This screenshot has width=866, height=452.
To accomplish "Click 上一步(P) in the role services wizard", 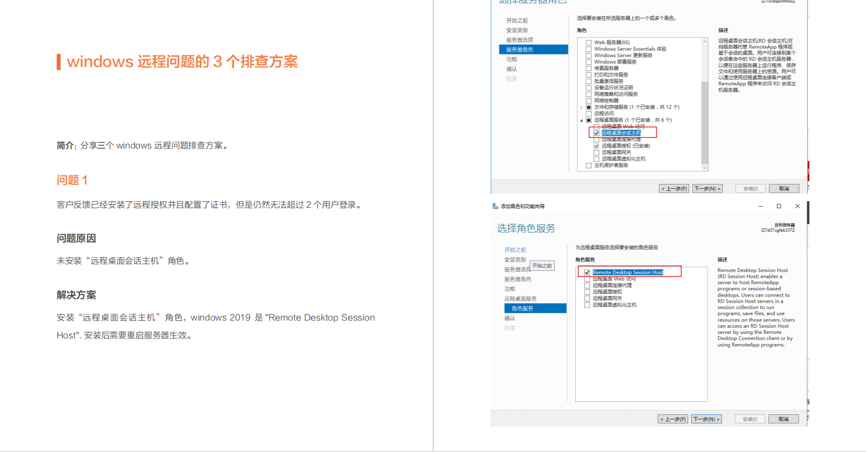I will [673, 419].
